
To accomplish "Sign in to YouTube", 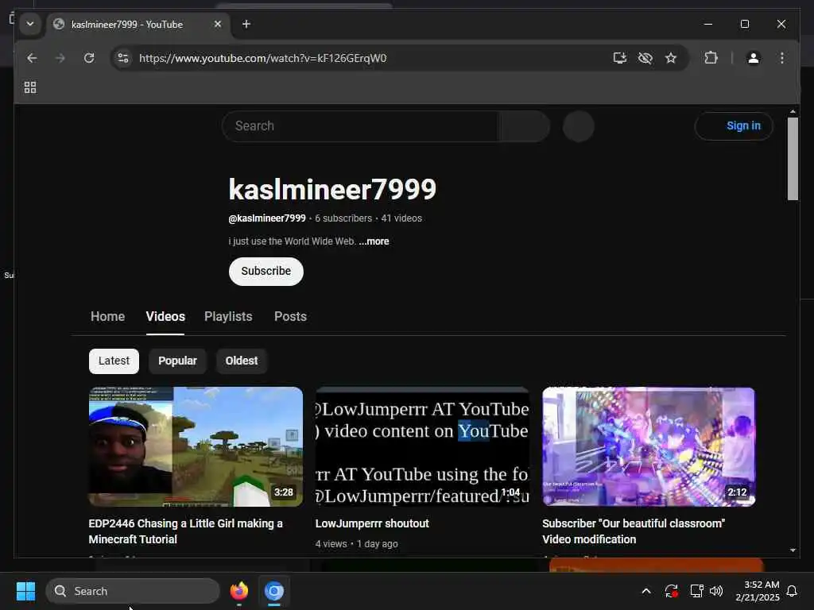I will tap(734, 126).
